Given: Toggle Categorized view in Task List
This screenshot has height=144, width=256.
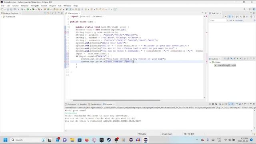Looking at the screenshot, I should tap(230, 17).
